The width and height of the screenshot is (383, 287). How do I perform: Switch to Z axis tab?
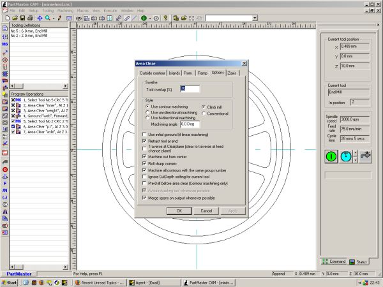point(232,73)
